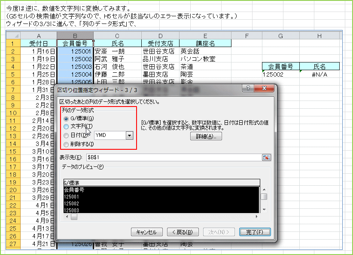Click the < 戻る(B) button
Viewport: 353px width, 255px height.
coord(183,232)
